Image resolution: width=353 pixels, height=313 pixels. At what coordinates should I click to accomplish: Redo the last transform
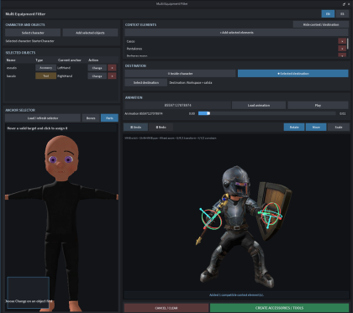pos(161,127)
